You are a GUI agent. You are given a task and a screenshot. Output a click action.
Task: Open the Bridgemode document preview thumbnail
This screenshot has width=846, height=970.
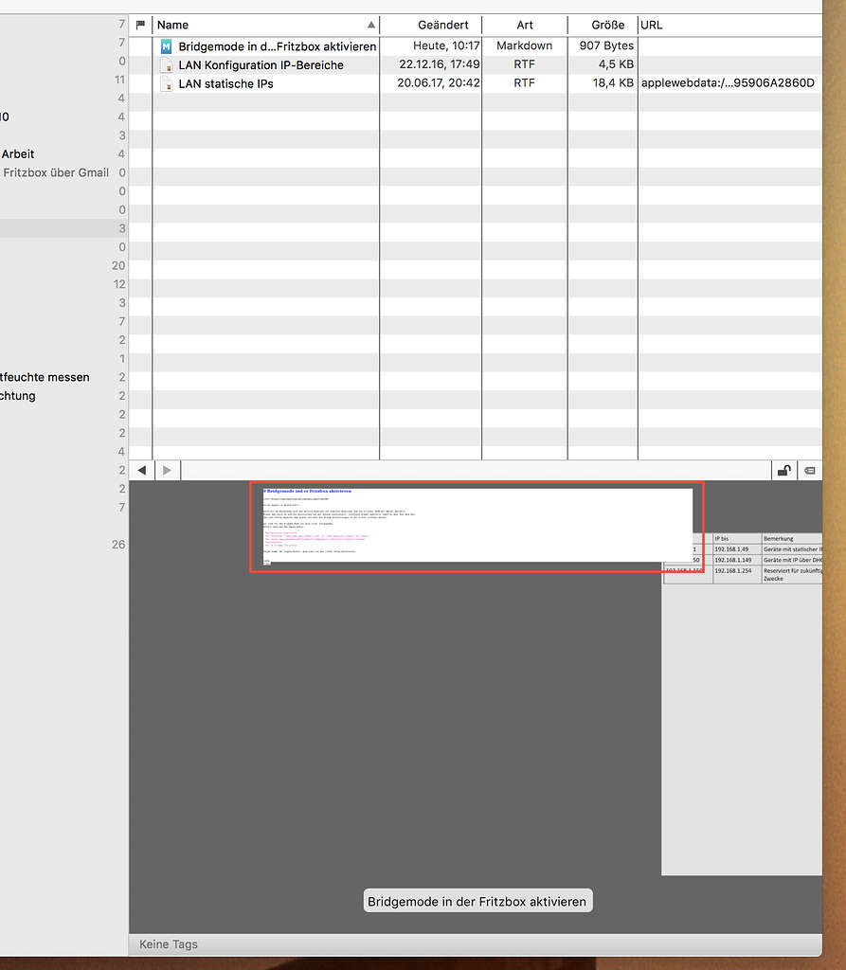pos(477,527)
